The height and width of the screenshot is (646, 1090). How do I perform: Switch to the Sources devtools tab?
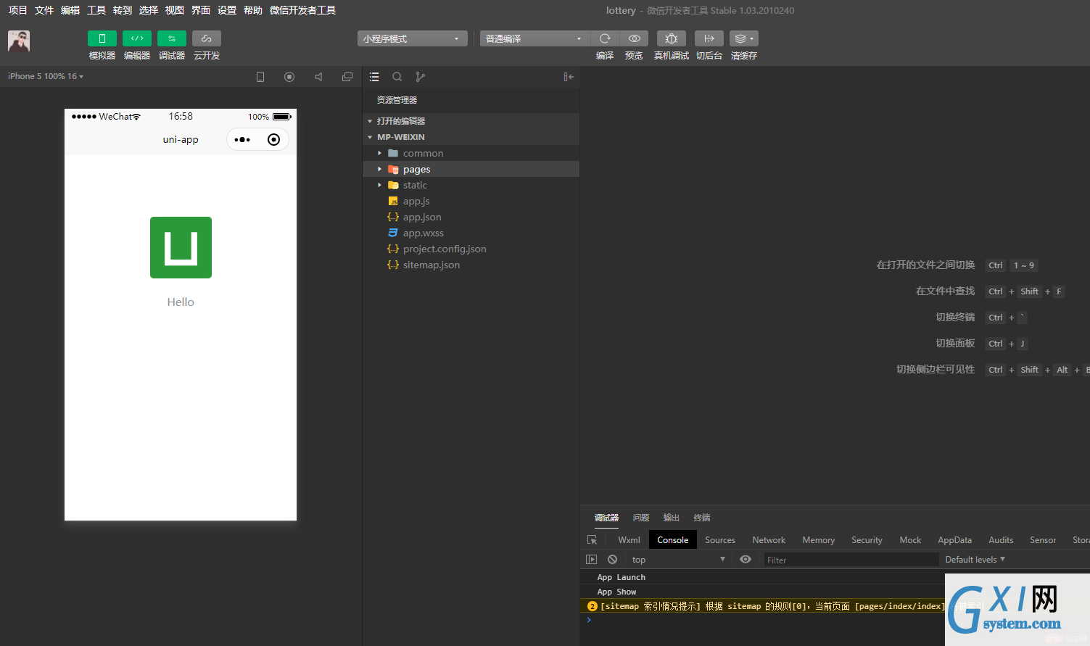pyautogui.click(x=720, y=540)
